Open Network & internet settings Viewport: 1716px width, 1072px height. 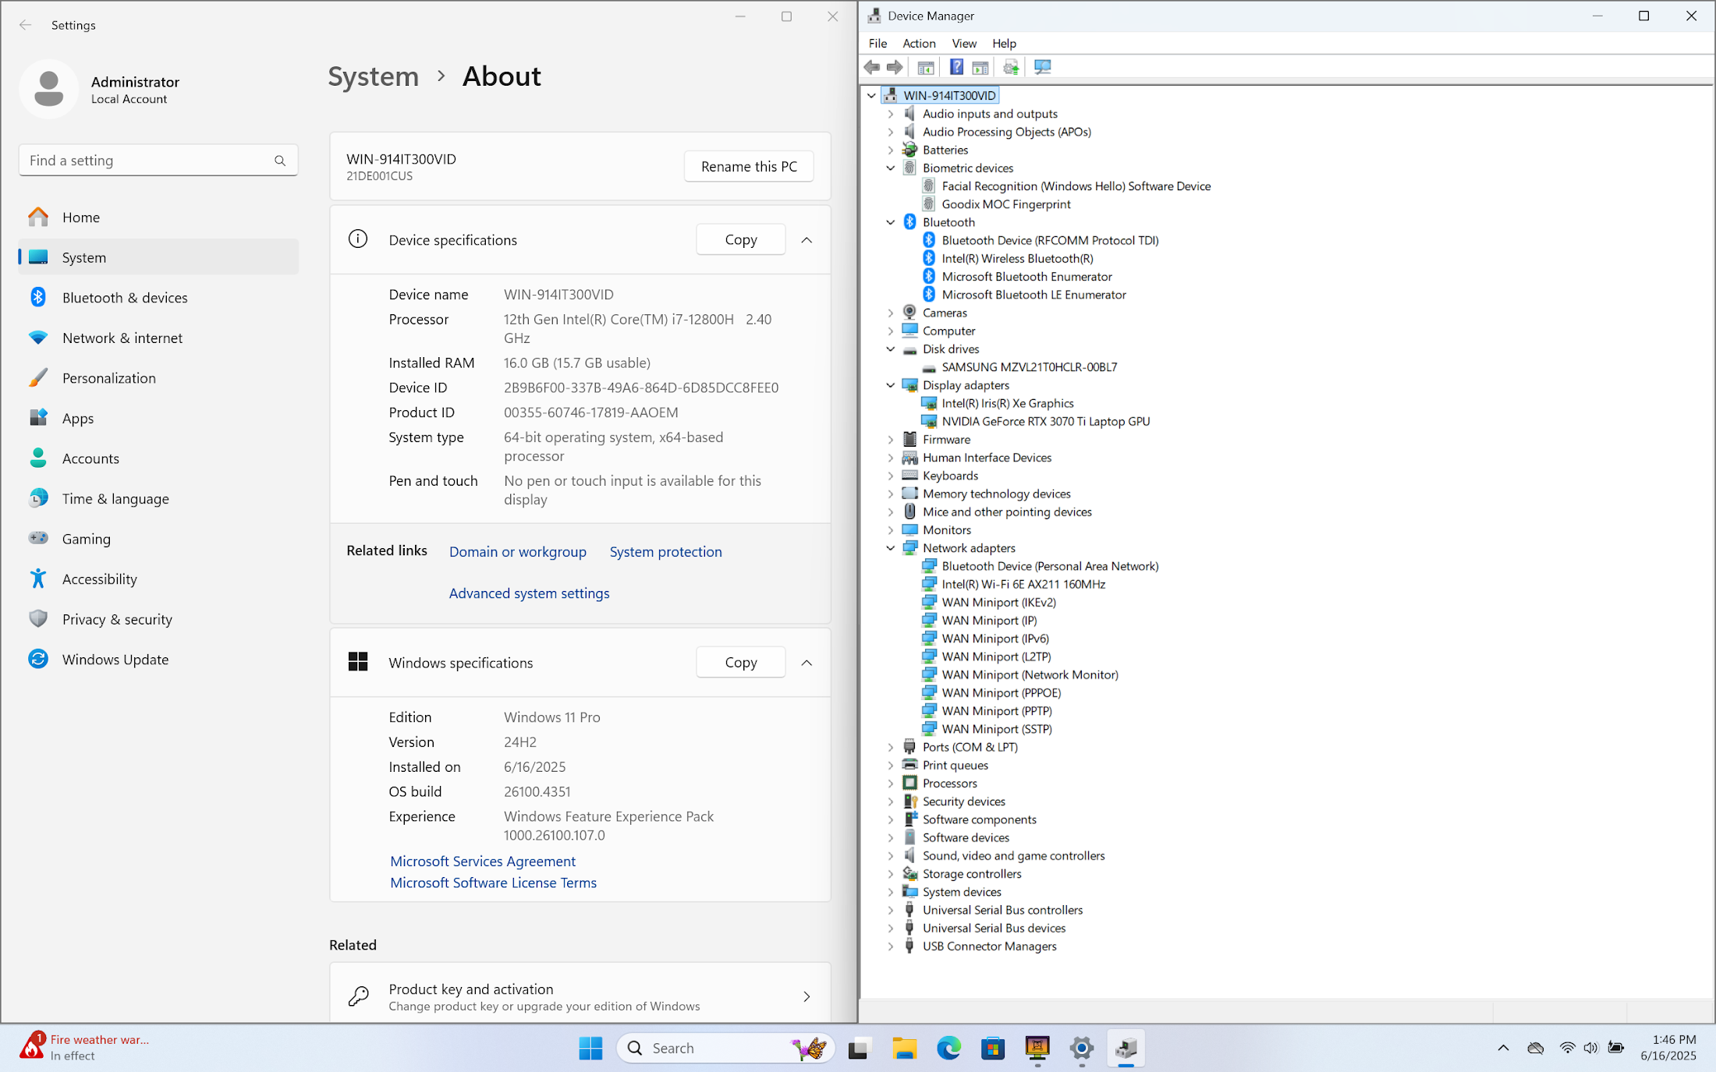click(158, 338)
